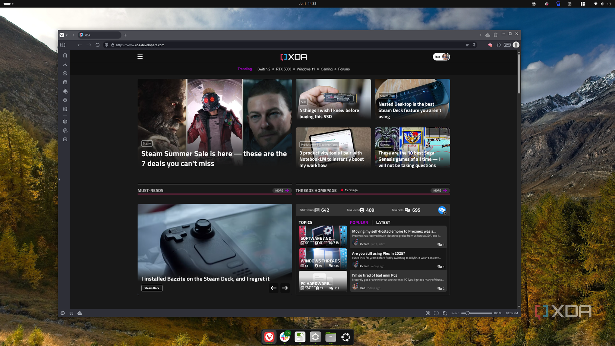615x346 pixels.
Task: Click MORE next to Must-Reads
Action: [282, 191]
